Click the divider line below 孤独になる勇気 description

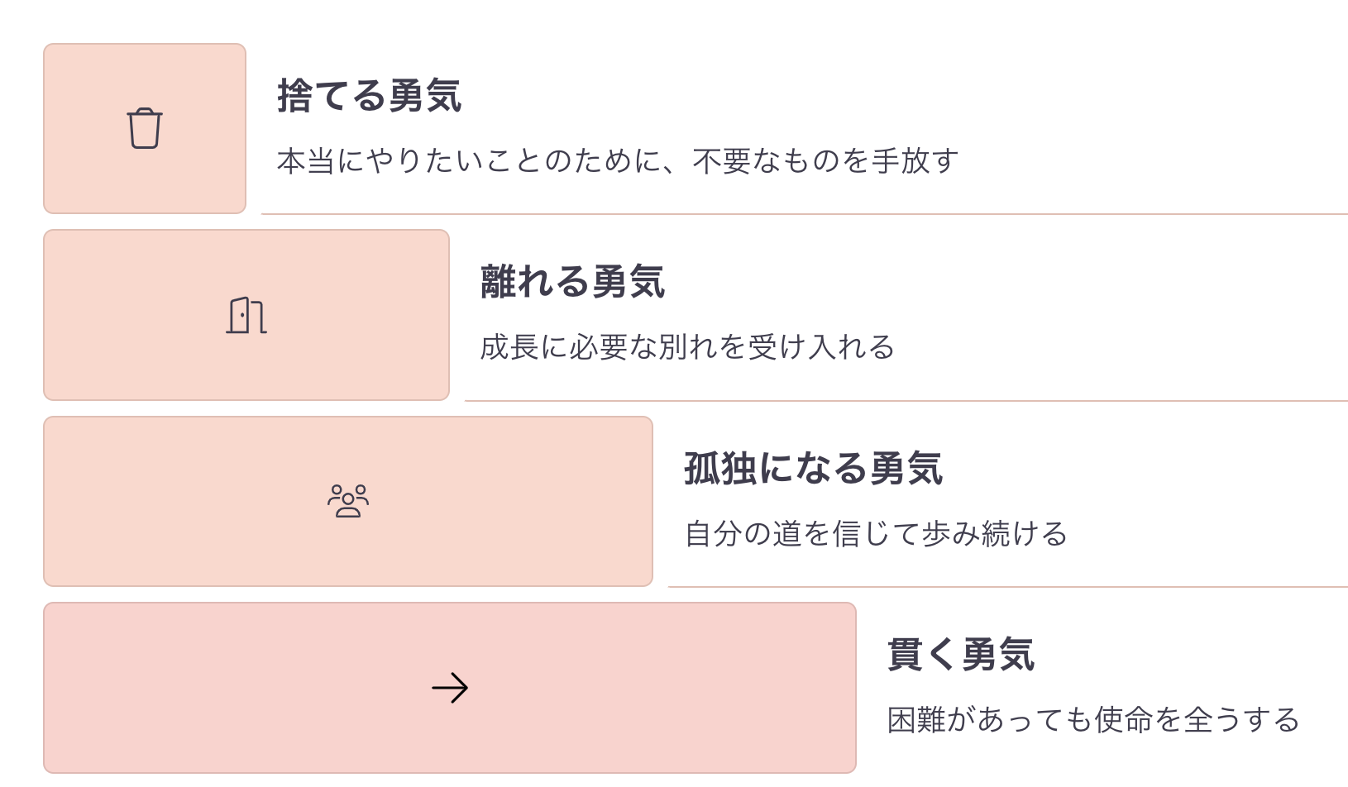click(1008, 587)
